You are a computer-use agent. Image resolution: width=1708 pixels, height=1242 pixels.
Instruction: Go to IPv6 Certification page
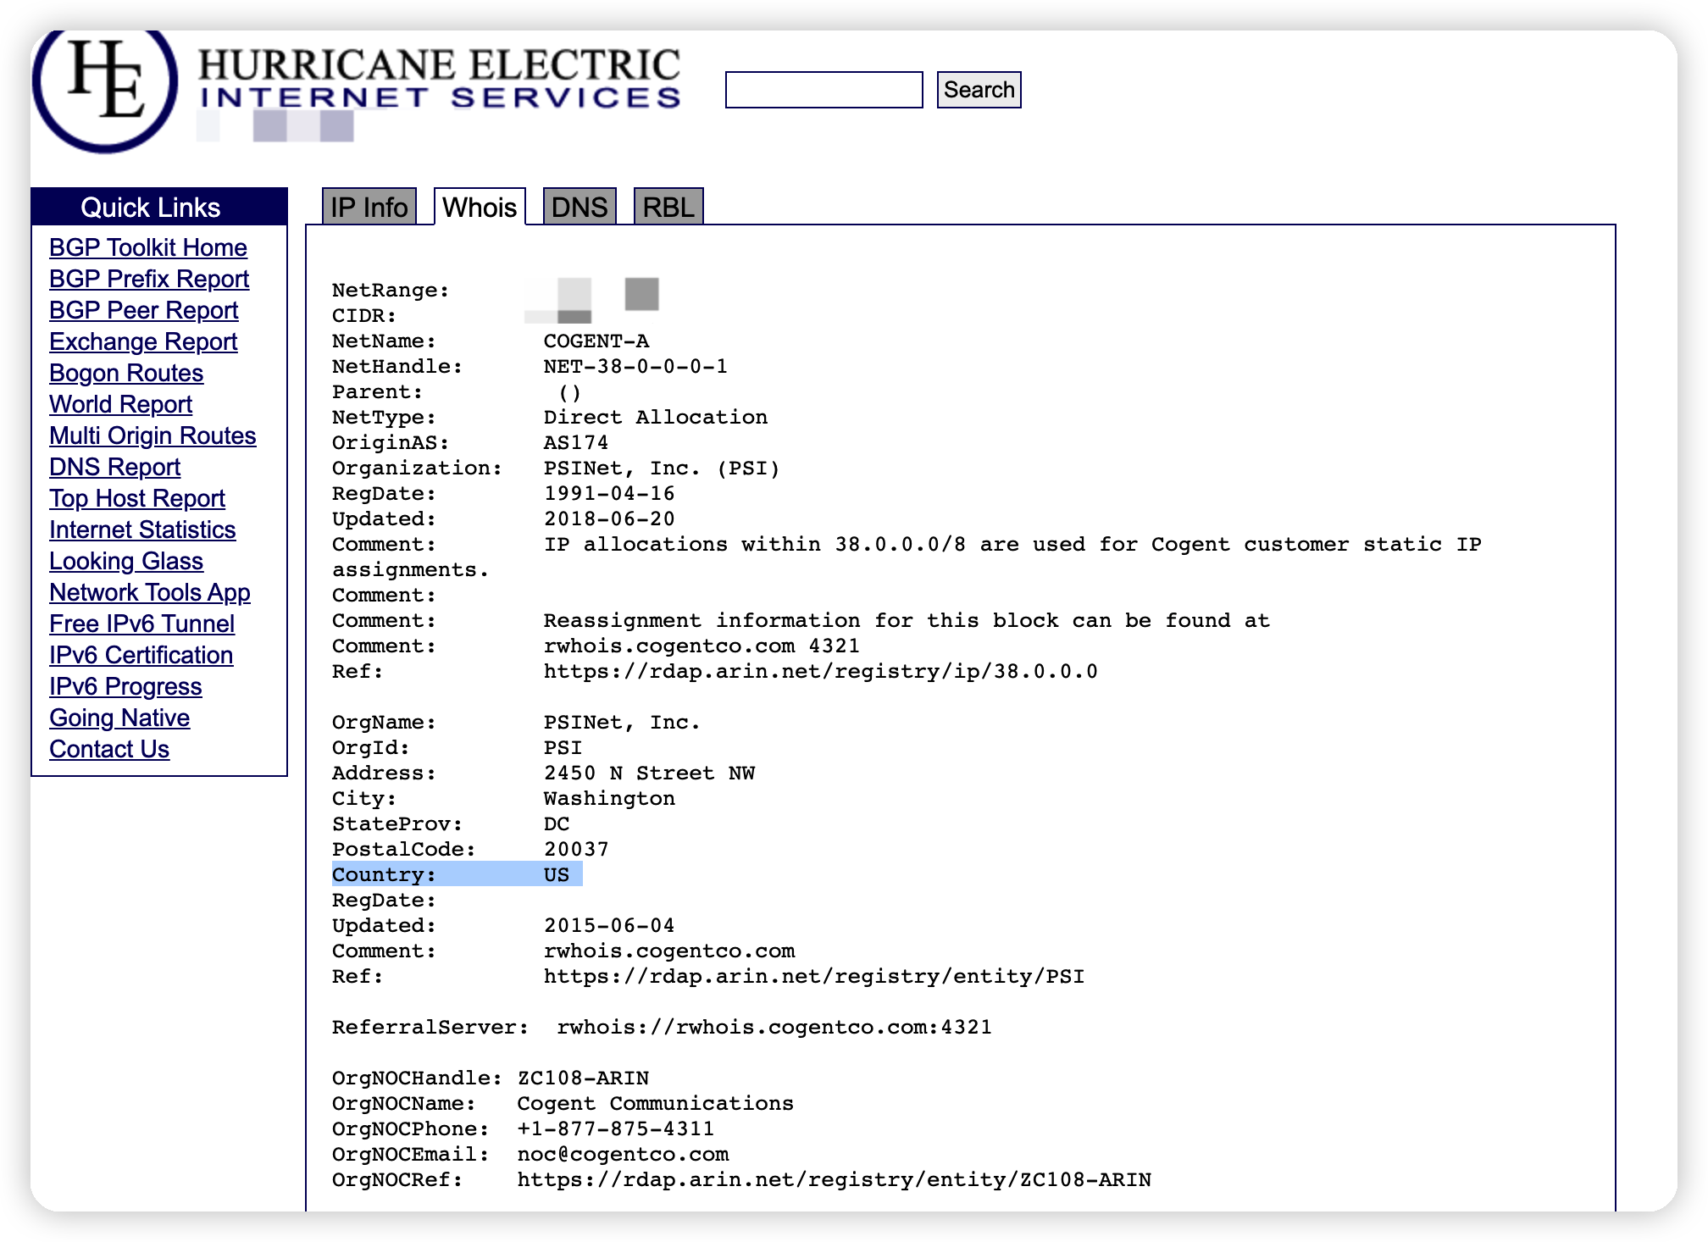coord(141,655)
